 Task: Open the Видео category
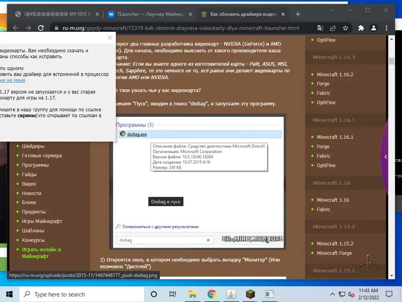tap(29, 184)
